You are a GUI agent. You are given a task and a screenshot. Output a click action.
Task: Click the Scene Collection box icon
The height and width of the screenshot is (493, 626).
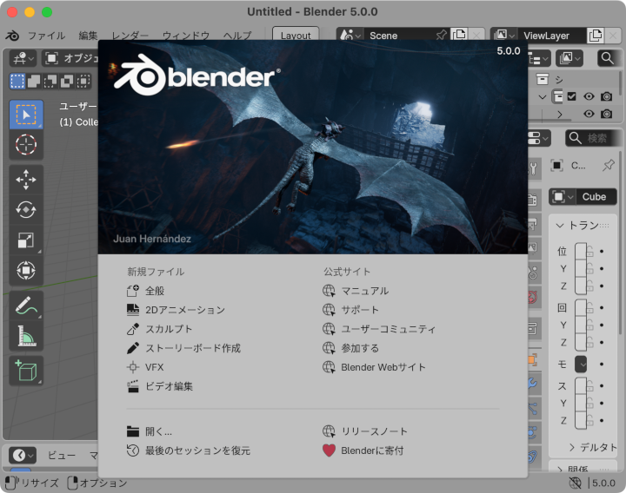click(543, 79)
